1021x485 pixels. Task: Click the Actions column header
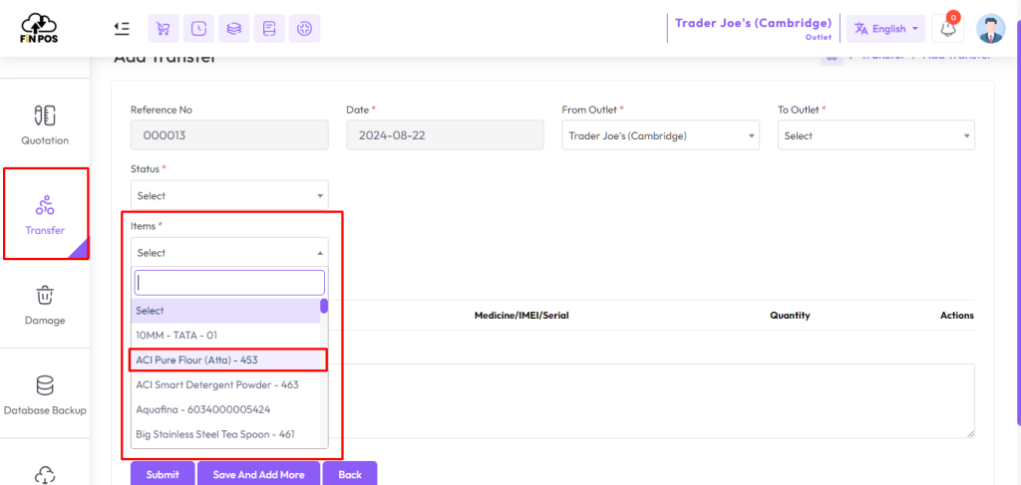(x=956, y=316)
